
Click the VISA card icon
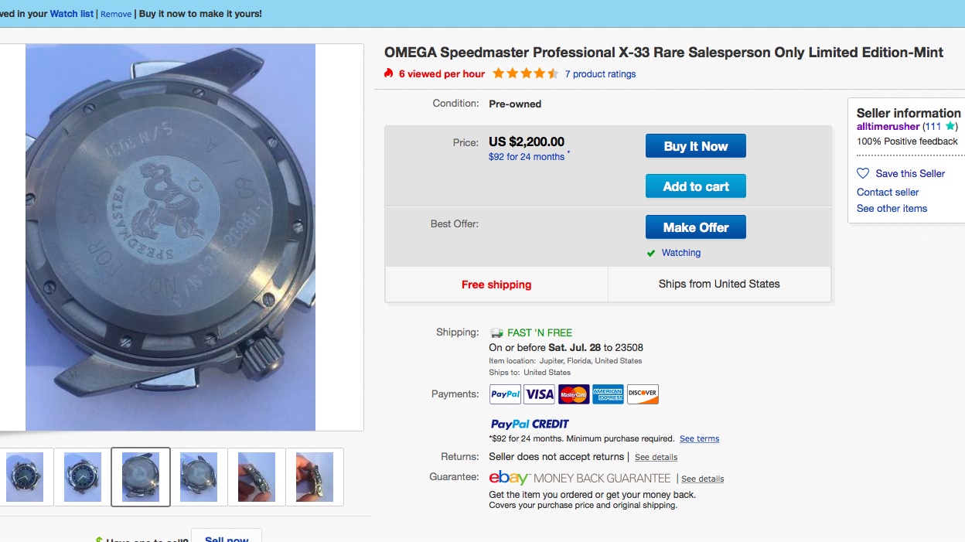point(540,394)
